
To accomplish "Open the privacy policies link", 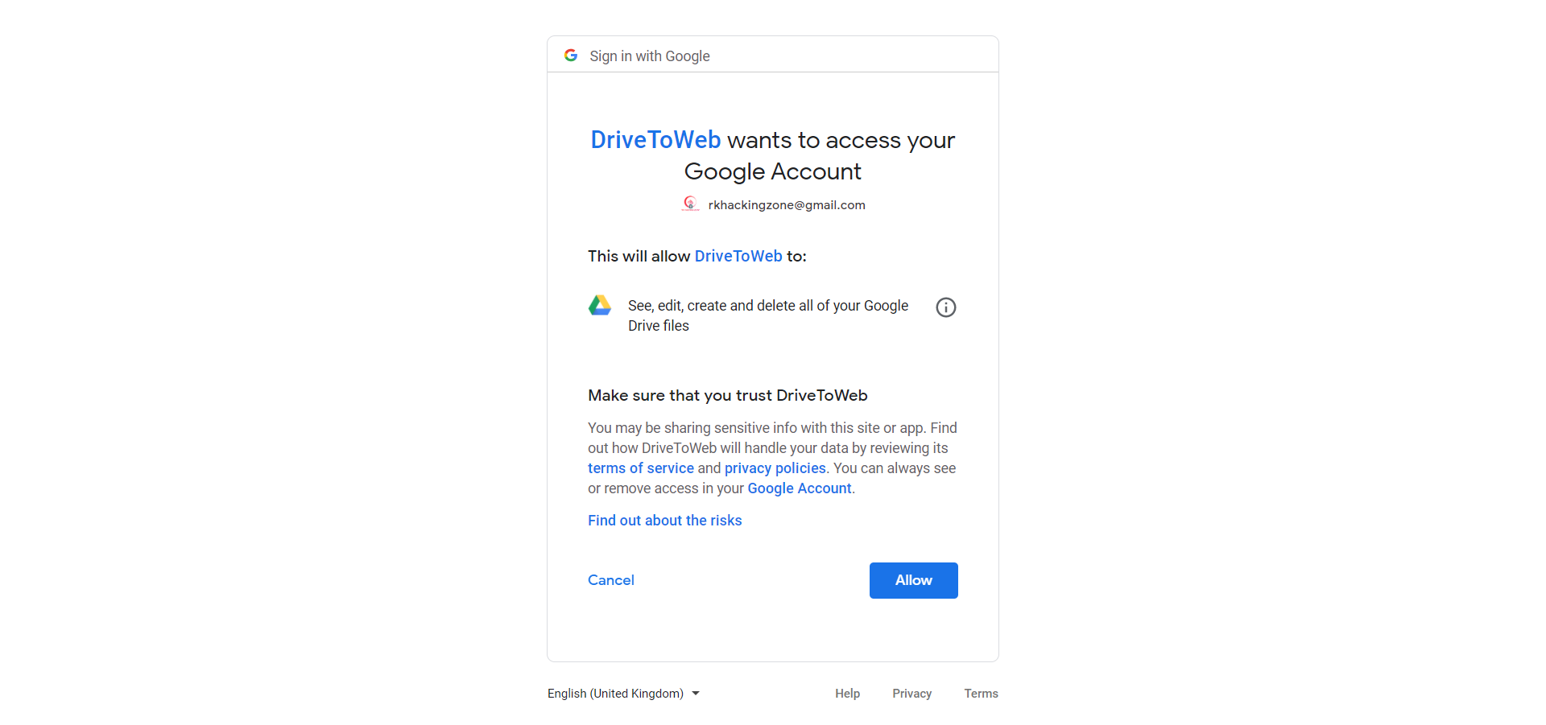I will point(775,468).
